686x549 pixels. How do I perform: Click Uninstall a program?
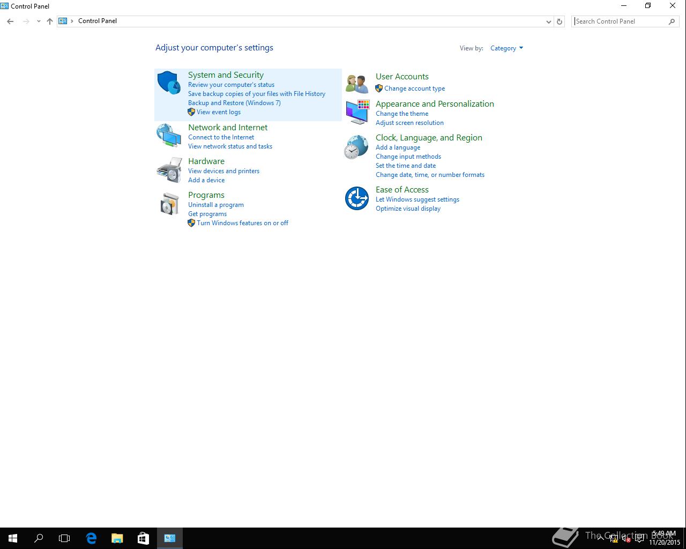pyautogui.click(x=216, y=205)
